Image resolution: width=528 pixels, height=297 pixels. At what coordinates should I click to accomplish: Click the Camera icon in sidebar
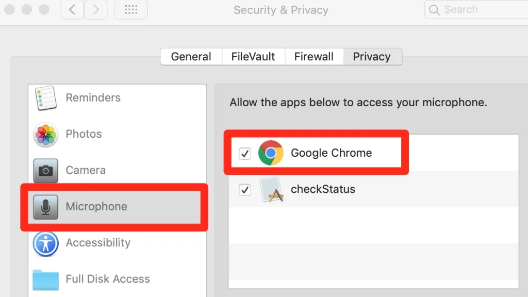pos(45,171)
